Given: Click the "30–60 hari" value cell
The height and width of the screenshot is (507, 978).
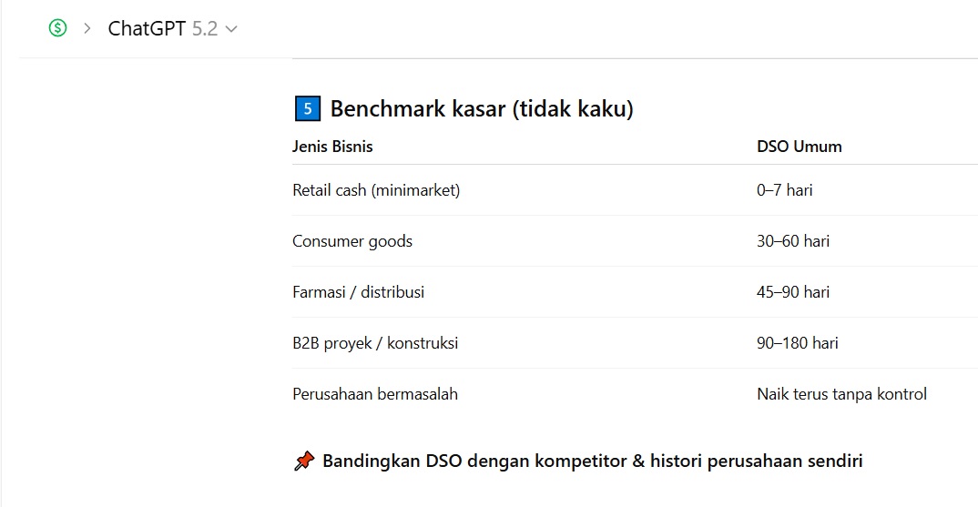Looking at the screenshot, I should pyautogui.click(x=792, y=241).
